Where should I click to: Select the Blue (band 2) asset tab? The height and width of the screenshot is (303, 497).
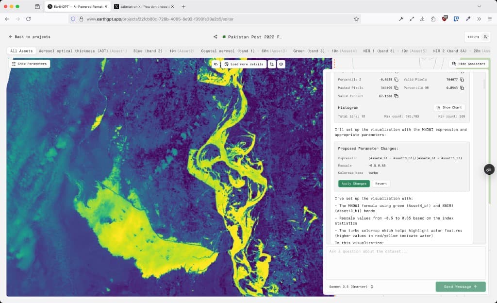(x=164, y=50)
